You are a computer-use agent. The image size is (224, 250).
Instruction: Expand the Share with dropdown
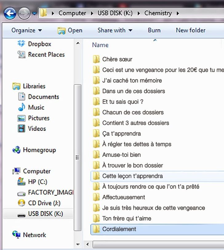[x=114, y=30]
